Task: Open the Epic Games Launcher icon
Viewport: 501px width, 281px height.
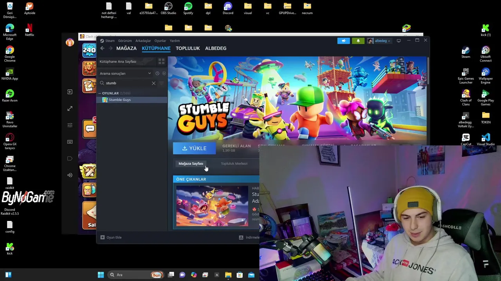Action: point(466,76)
